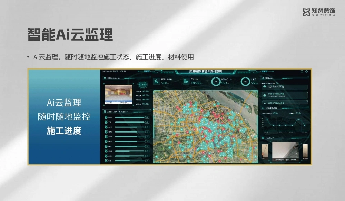Click the '2022-08-26' date and time text
Screen dimensions: 345x201
[114, 71]
